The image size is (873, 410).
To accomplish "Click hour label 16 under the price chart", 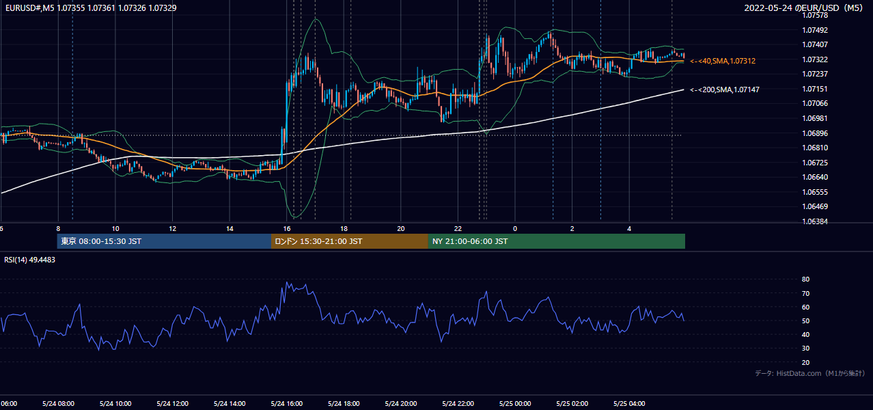I will click(x=287, y=228).
